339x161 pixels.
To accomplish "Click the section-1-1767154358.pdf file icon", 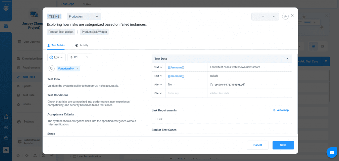I will tap(212, 85).
